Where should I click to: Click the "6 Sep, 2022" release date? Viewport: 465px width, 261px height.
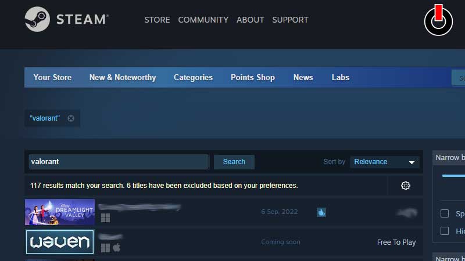280,212
